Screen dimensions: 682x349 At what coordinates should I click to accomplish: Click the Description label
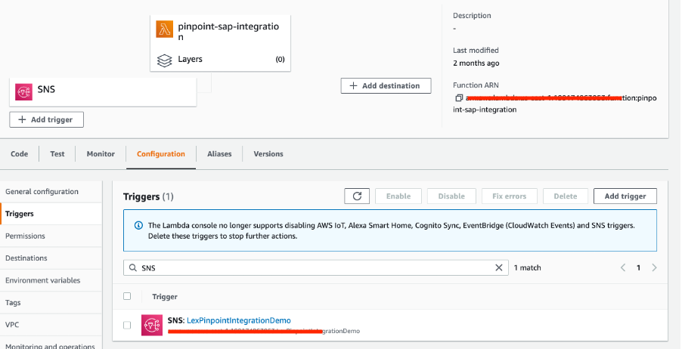pyautogui.click(x=472, y=16)
